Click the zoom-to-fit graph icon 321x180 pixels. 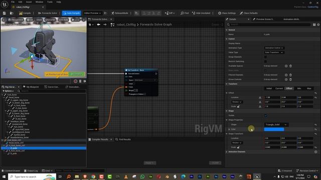tap(112, 24)
